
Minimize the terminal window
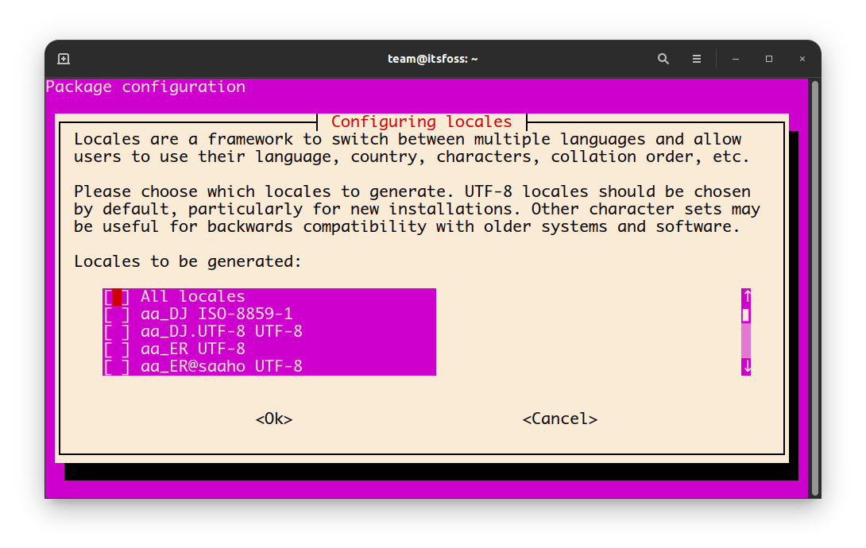[735, 58]
